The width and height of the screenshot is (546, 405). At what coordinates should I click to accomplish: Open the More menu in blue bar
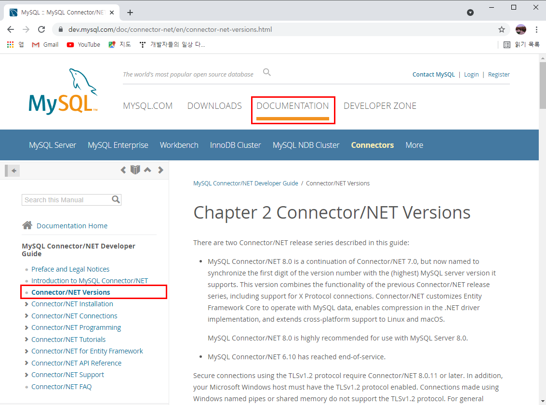pos(414,145)
